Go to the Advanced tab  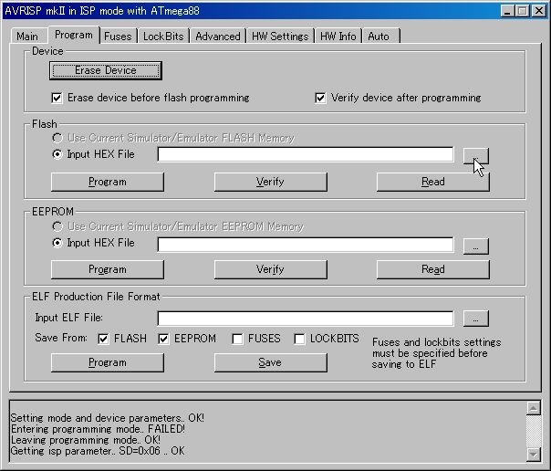(218, 37)
